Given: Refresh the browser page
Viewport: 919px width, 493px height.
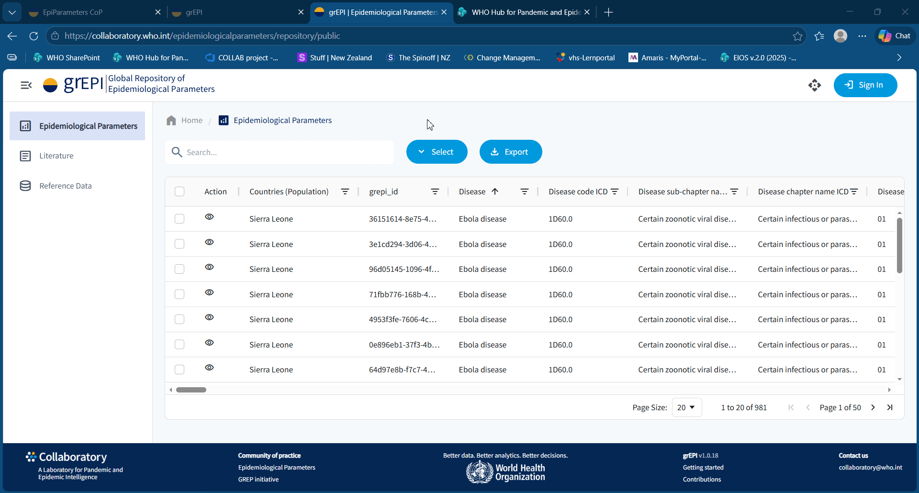Looking at the screenshot, I should tap(34, 36).
